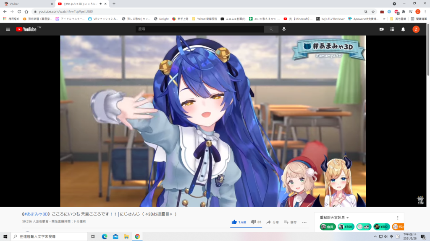The width and height of the screenshot is (430, 241).
Task: Open the YouTube apps grid
Action: click(392, 29)
